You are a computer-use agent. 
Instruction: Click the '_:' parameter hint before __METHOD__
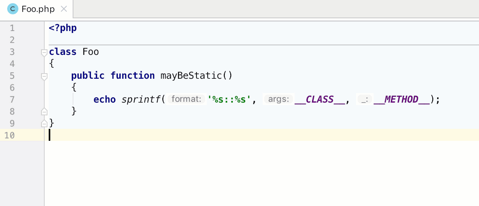coord(364,99)
